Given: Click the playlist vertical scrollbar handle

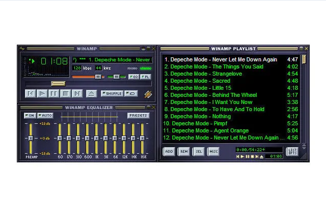Looking at the screenshot, I should pos(304,59).
